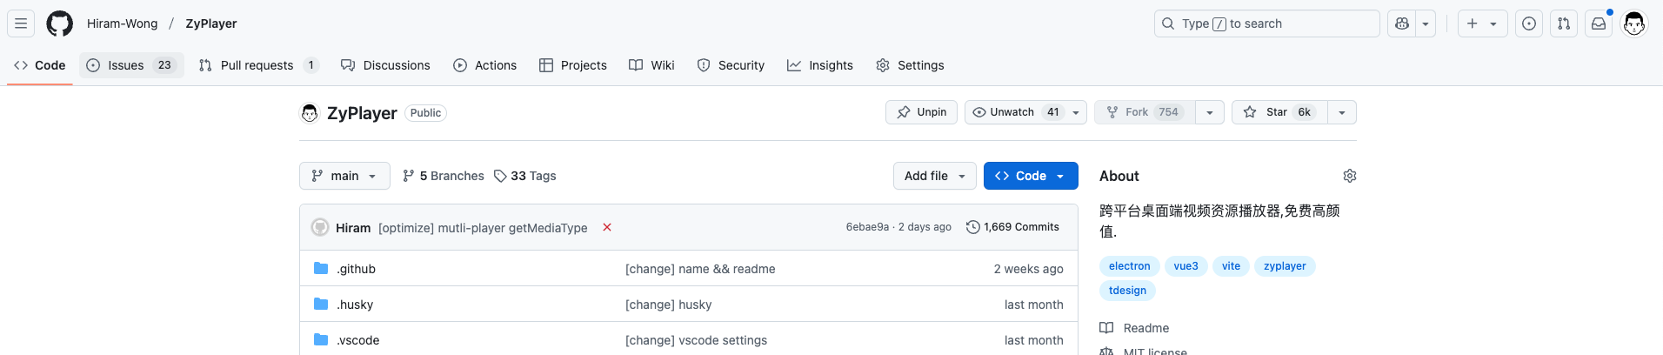The height and width of the screenshot is (355, 1663).
Task: Open Hiram commit author link
Action: point(353,228)
